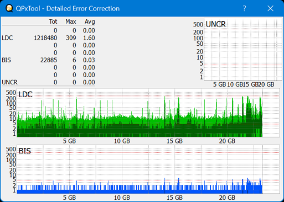Image resolution: width=284 pixels, height=202 pixels.
Task: Click the 20 GB label under BIS graph
Action: click(x=227, y=198)
